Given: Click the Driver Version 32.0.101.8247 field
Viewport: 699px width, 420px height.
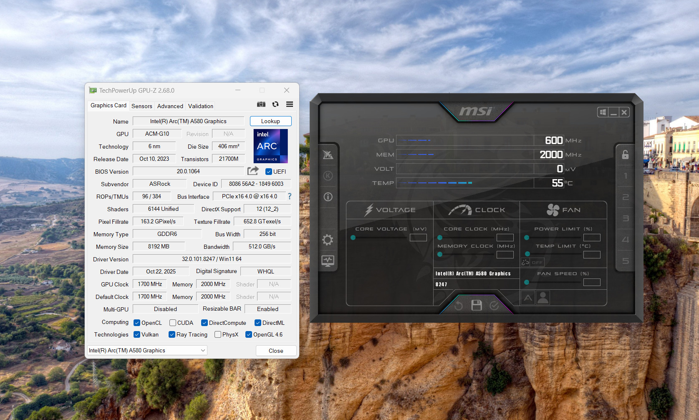Looking at the screenshot, I should pos(212,259).
